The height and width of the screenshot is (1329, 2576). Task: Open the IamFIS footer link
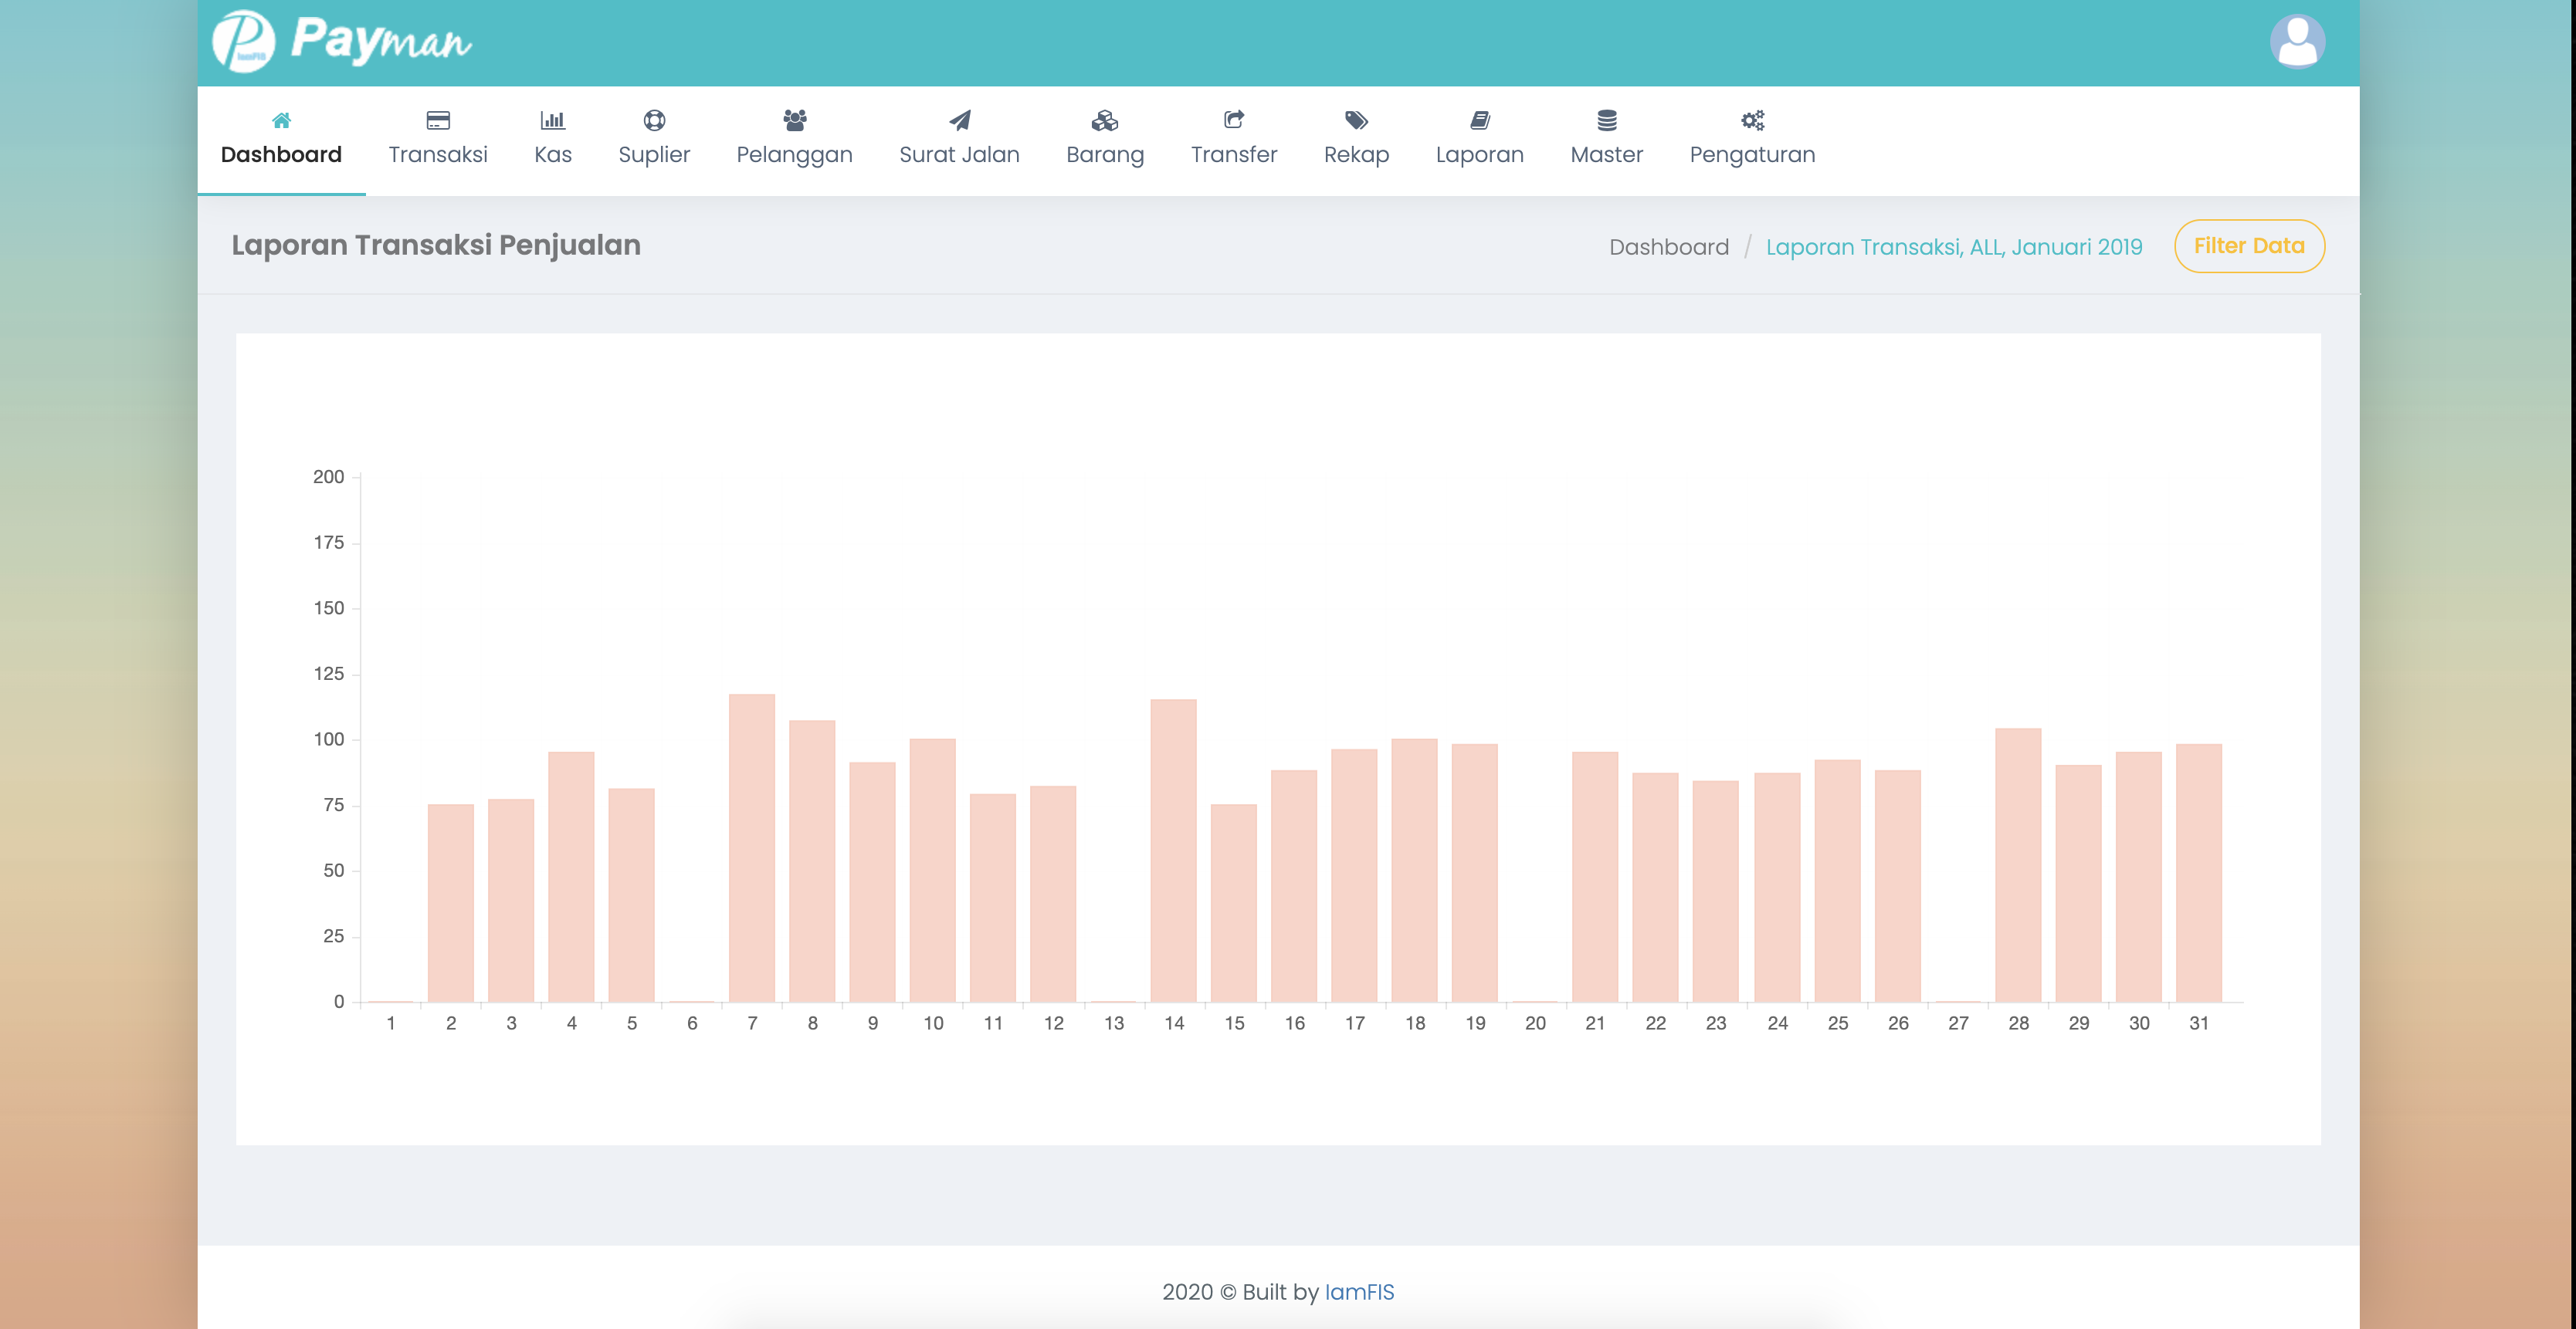tap(1358, 1292)
